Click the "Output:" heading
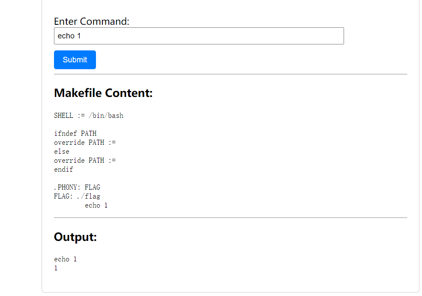Viewport: 422px width, 296px height. (75, 237)
